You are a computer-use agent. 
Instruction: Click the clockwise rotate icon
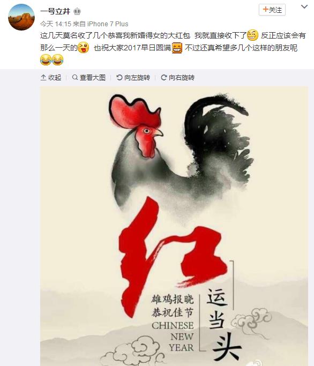[164, 78]
